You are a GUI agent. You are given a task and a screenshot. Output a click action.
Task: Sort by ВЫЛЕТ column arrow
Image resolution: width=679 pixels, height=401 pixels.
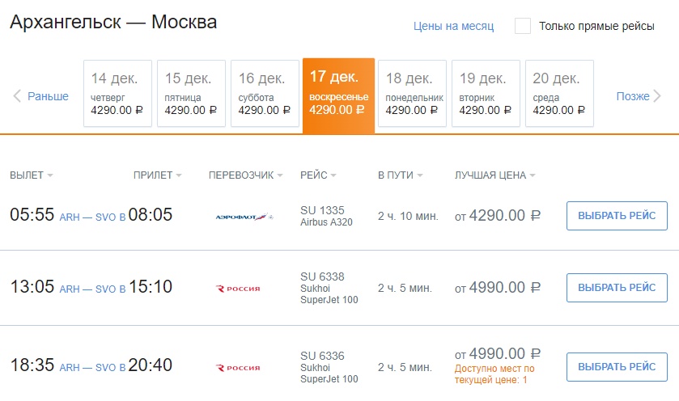[50, 175]
